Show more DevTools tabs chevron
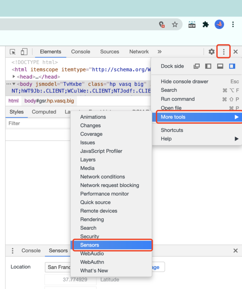 160,52
